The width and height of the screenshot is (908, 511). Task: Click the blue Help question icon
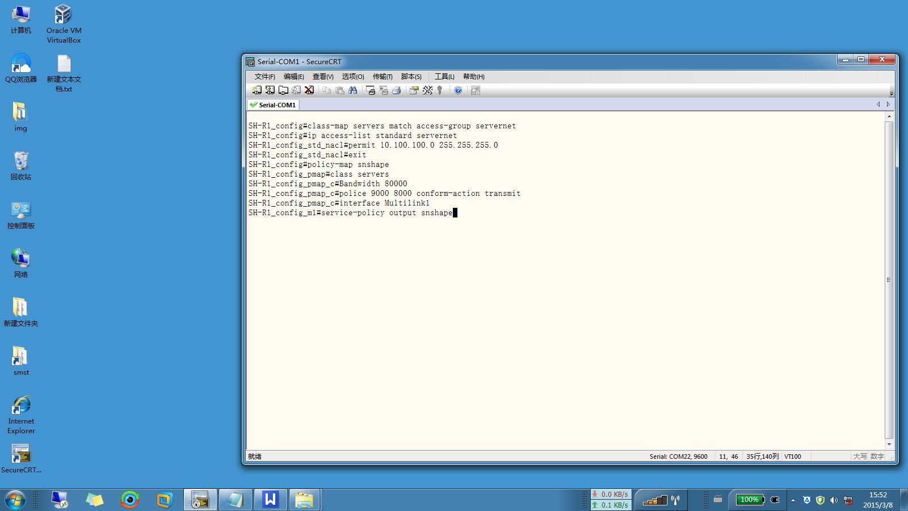pyautogui.click(x=458, y=90)
